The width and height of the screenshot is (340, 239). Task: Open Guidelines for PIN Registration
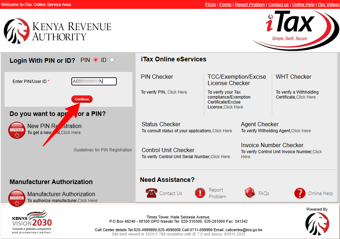click(x=103, y=150)
